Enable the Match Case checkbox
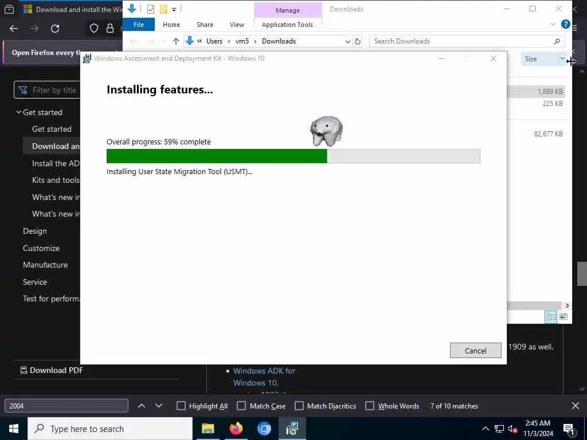This screenshot has width=587, height=440. [241, 406]
